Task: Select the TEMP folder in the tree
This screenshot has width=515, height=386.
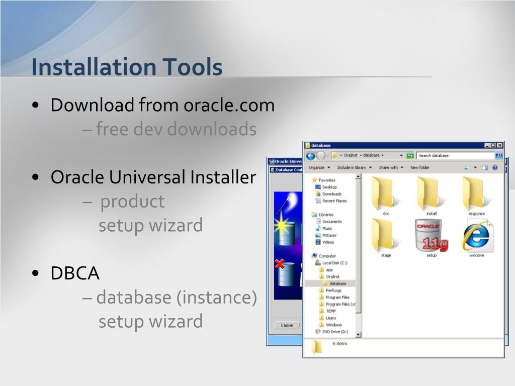Action: (x=327, y=311)
